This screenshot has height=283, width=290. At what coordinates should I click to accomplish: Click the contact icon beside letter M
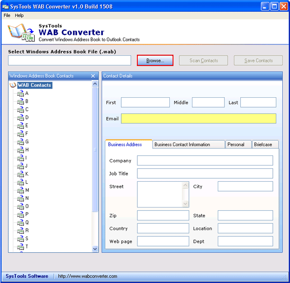coord(20,190)
